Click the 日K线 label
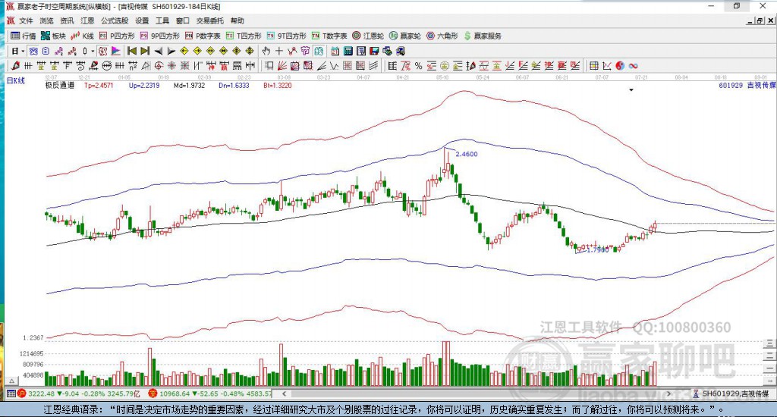777x417 pixels. point(16,80)
